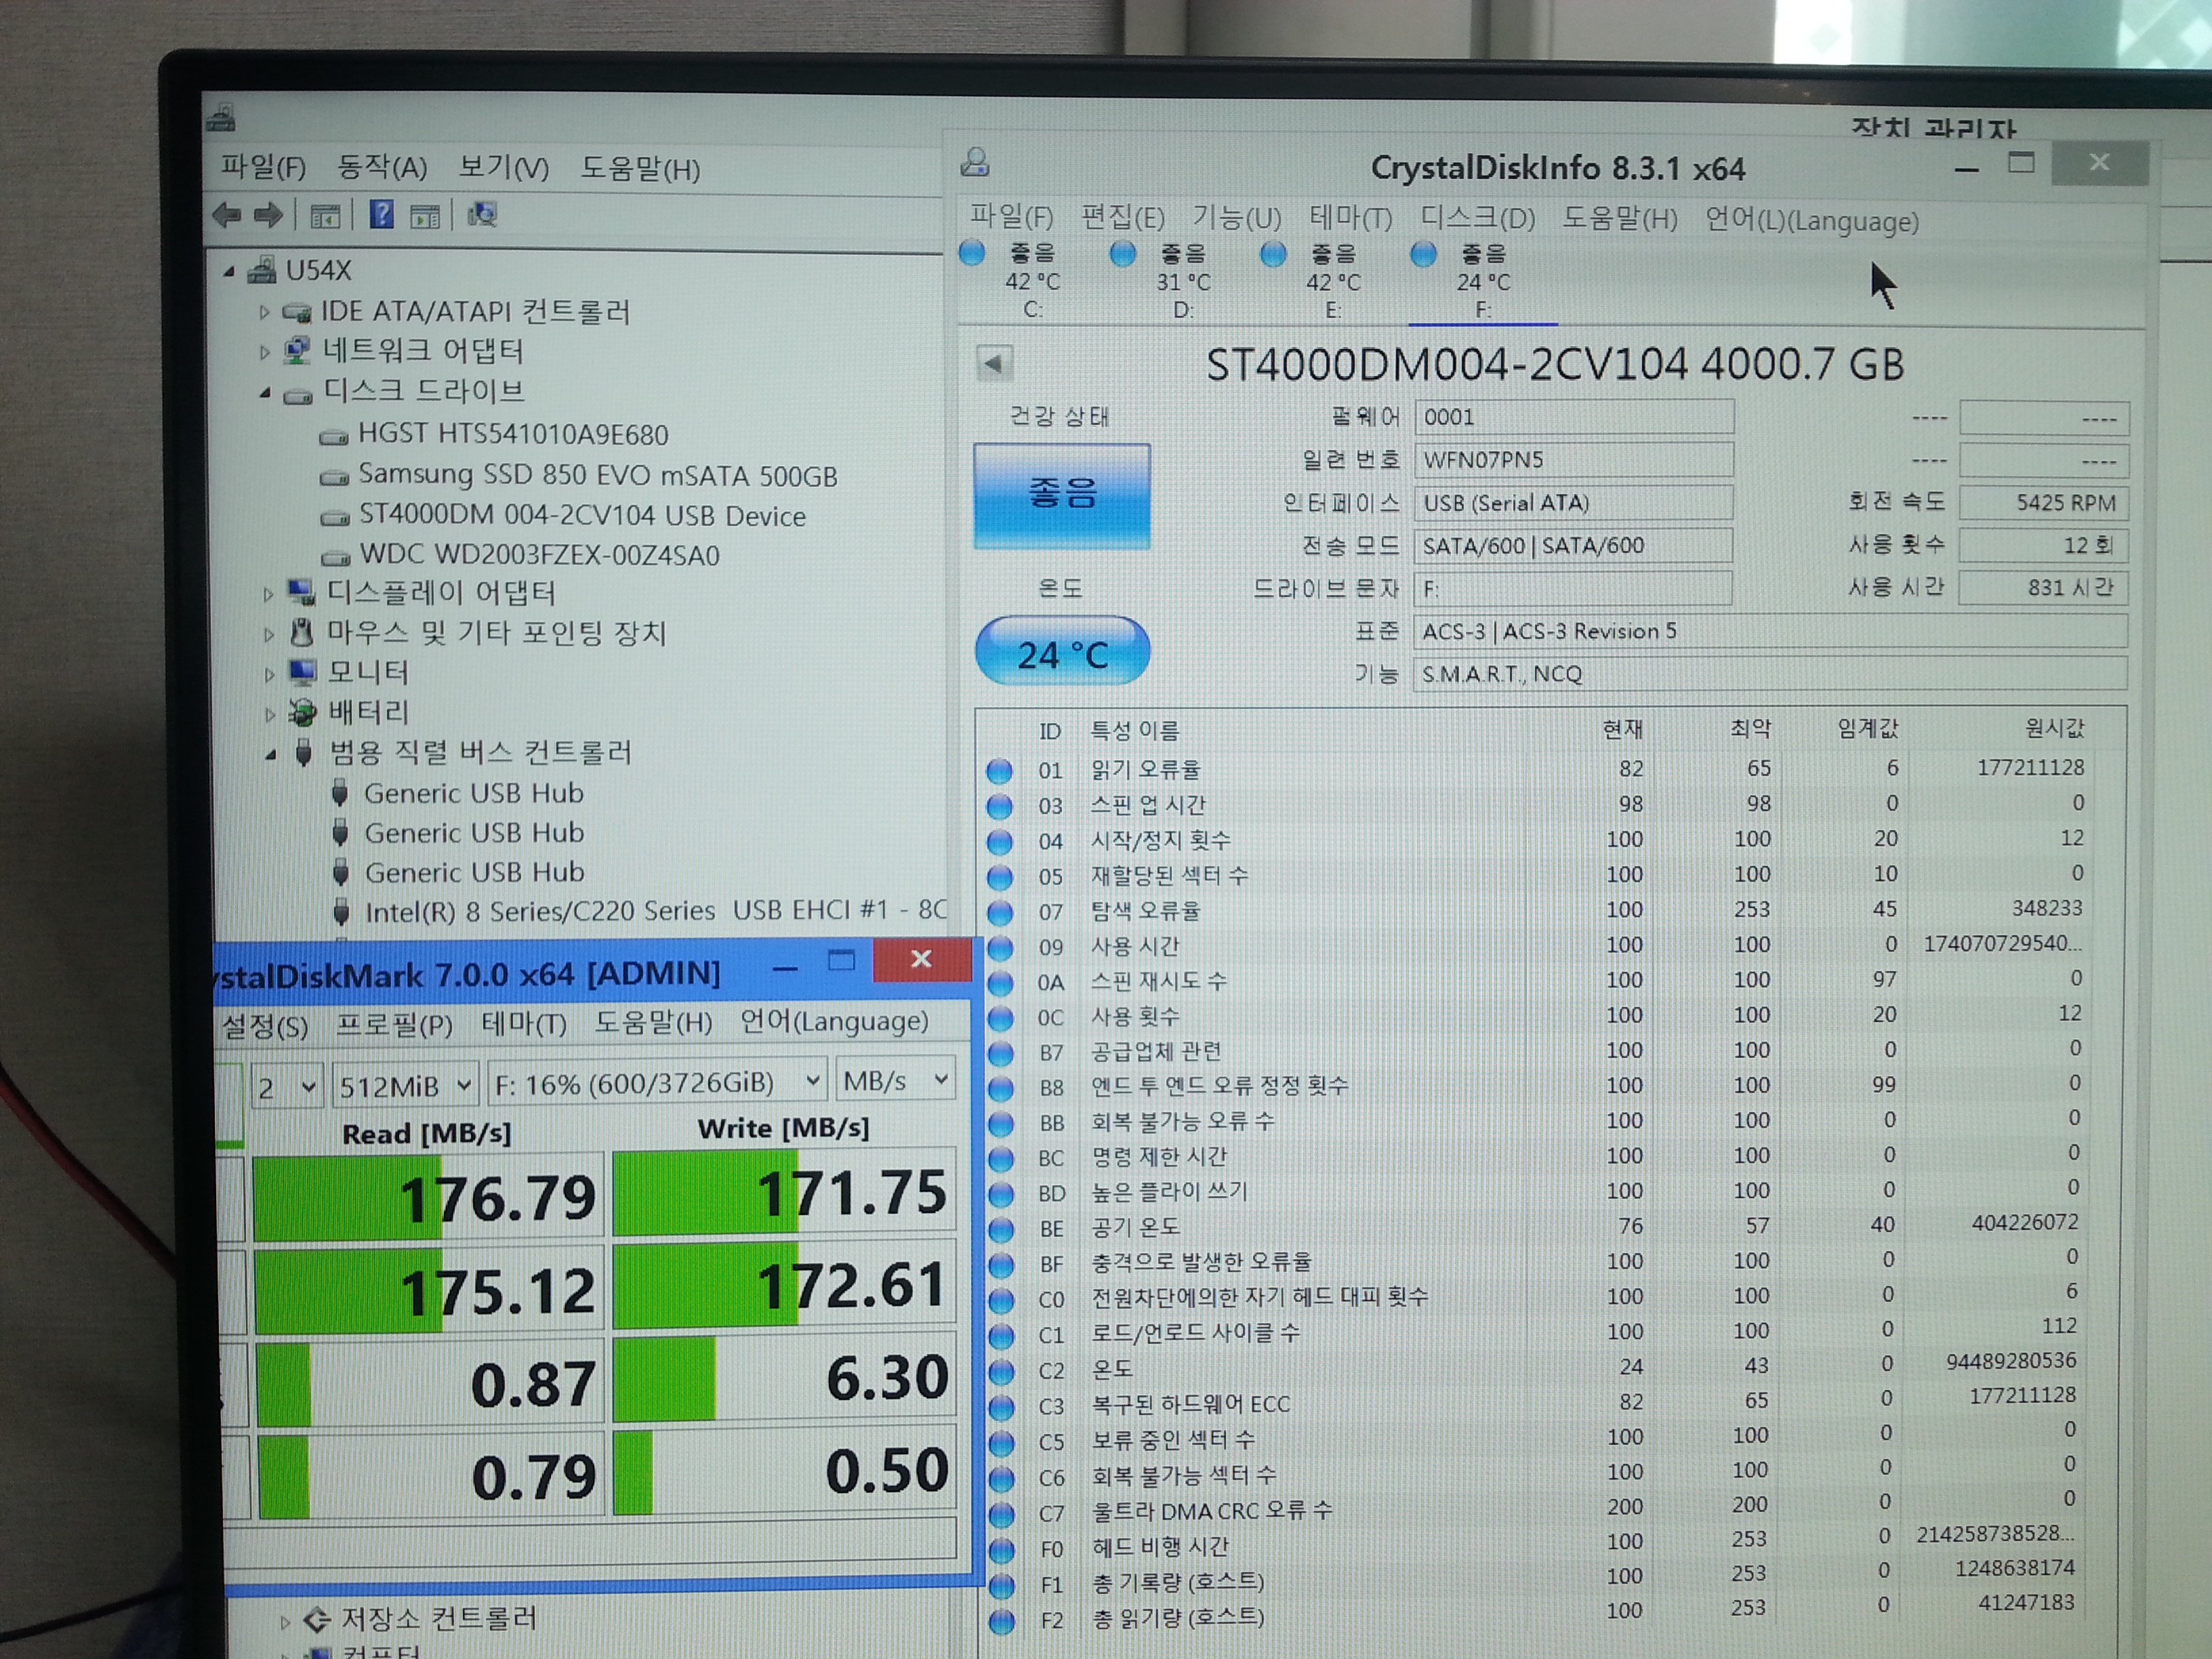Click the previous disk arrow in CrystalDiskInfo
This screenshot has height=1659, width=2212.
coord(994,364)
